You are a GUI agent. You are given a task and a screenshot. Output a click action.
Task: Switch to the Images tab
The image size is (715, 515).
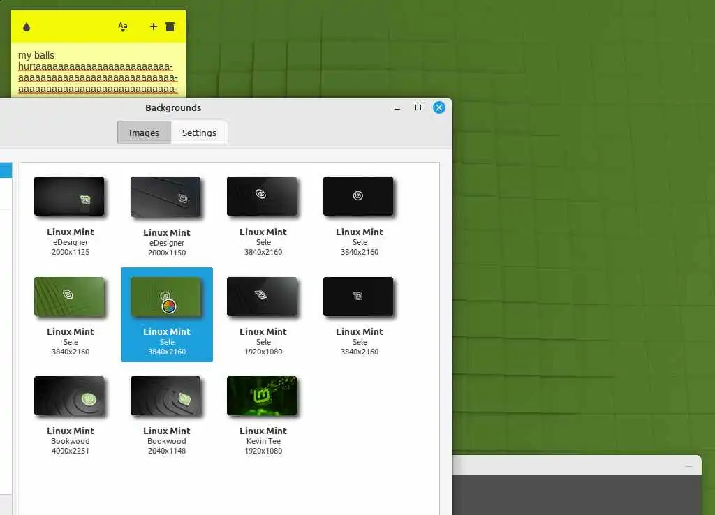(x=144, y=133)
